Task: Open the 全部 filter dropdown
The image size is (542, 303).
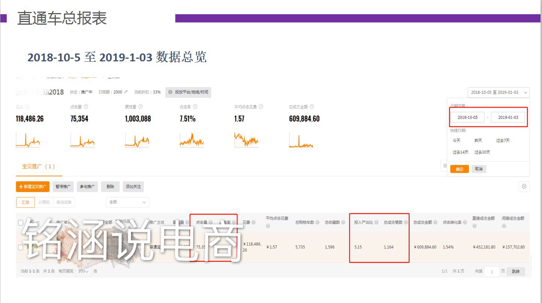Action: coord(128,202)
